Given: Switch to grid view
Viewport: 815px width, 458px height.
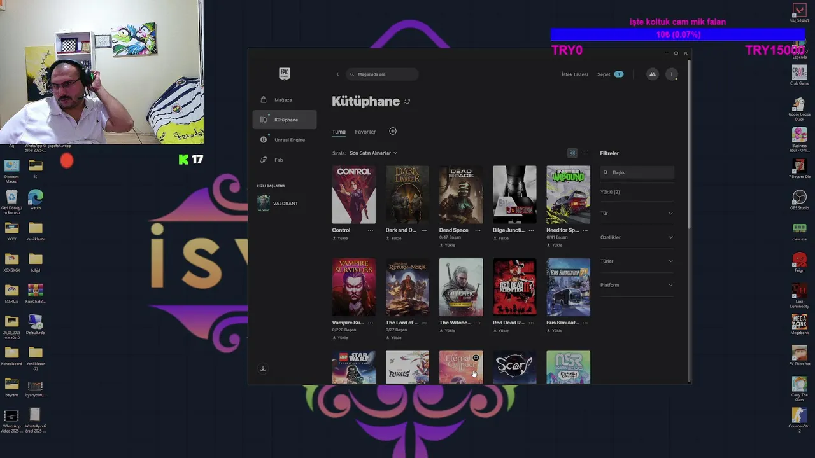Looking at the screenshot, I should click(x=572, y=153).
